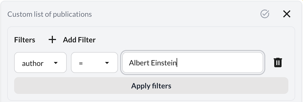Click the Custom list of publications title
This screenshot has height=102, width=303.
pos(50,14)
